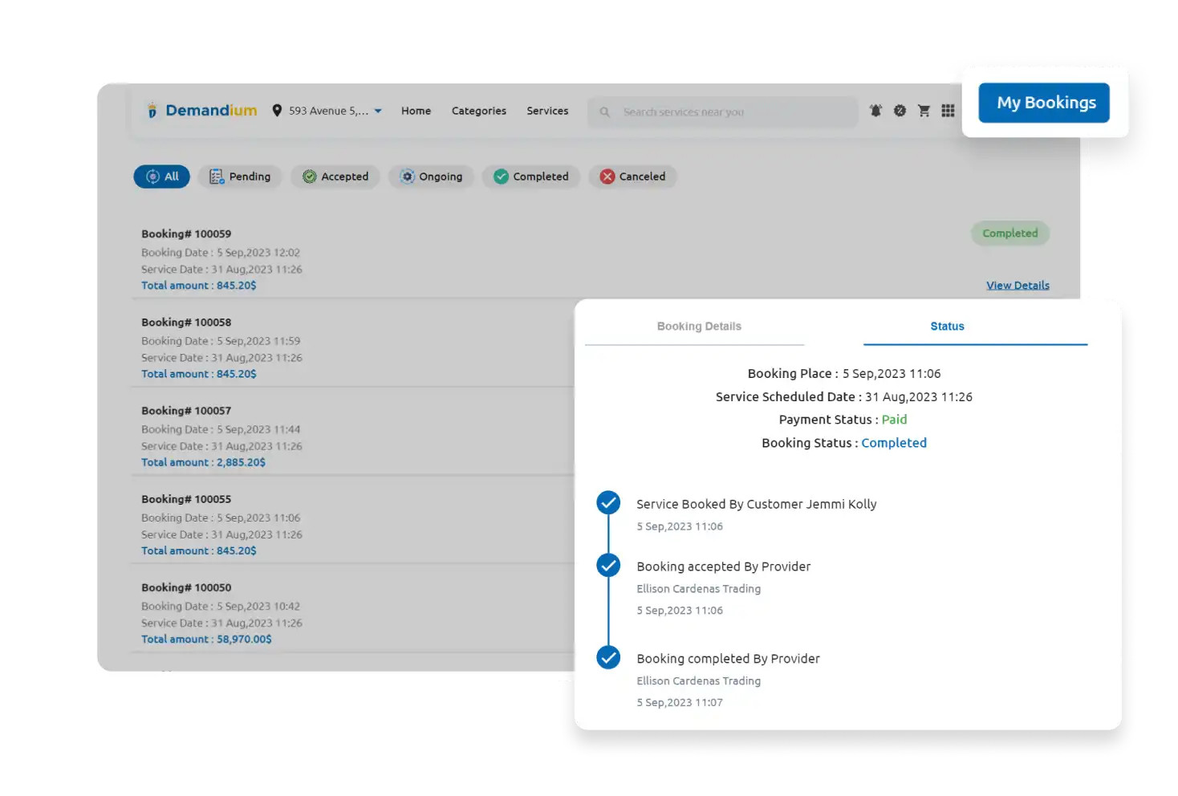The height and width of the screenshot is (796, 1178).
Task: Filter bookings by Accepted
Action: tap(335, 177)
